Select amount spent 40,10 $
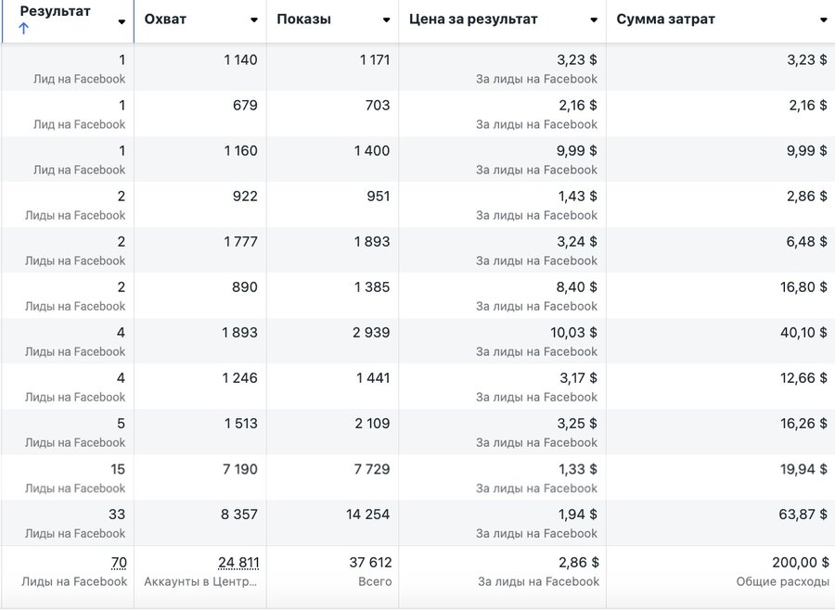835x610 pixels. pos(803,333)
